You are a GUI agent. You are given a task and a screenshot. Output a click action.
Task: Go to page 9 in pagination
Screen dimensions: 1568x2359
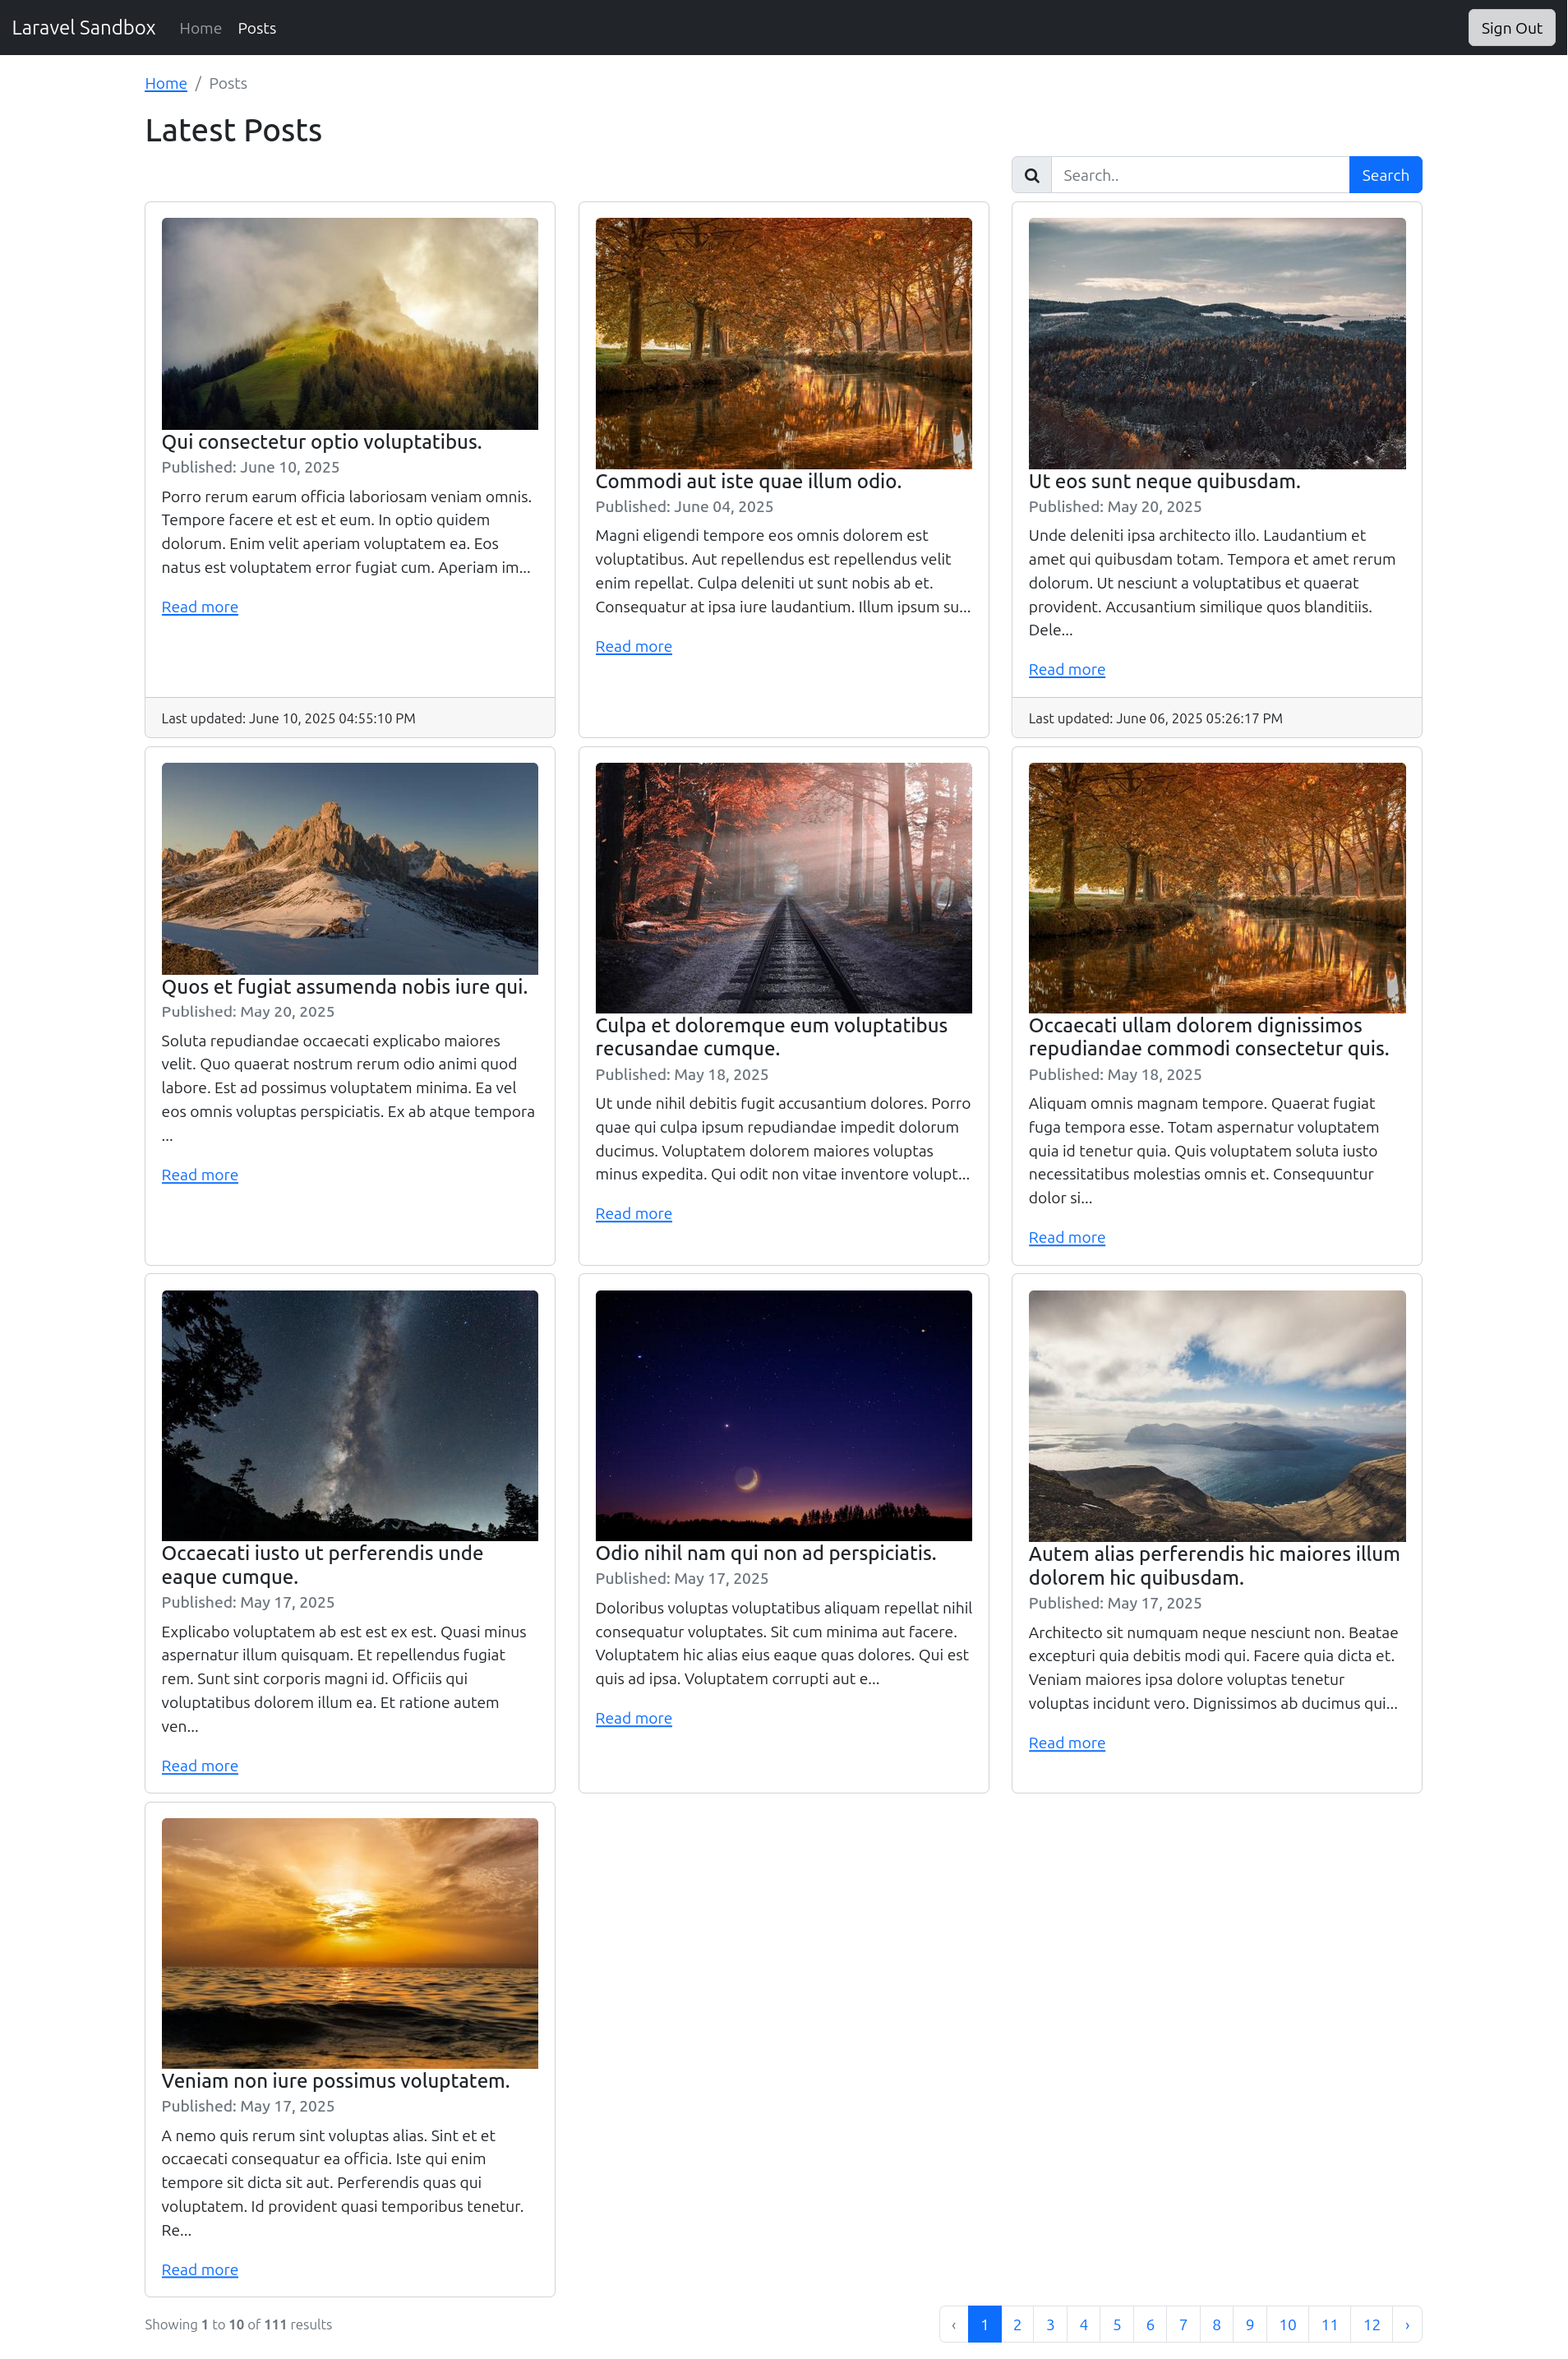coord(1249,2324)
